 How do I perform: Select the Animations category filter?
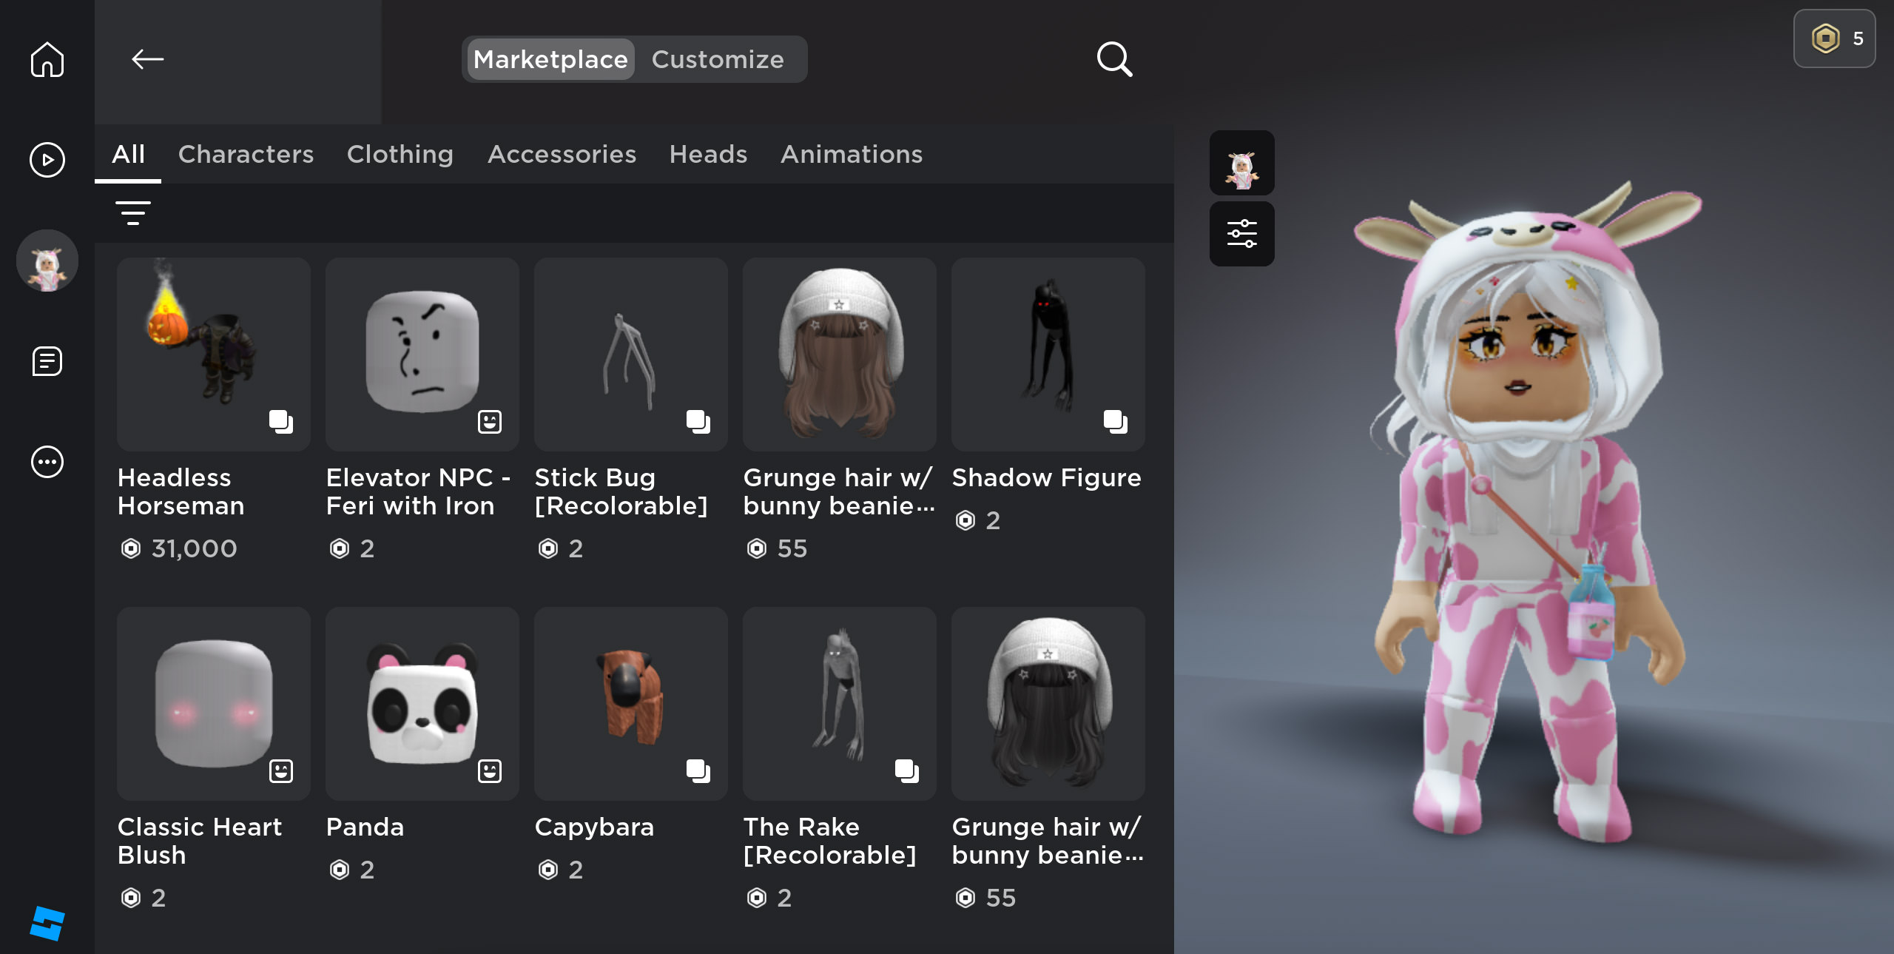(850, 155)
